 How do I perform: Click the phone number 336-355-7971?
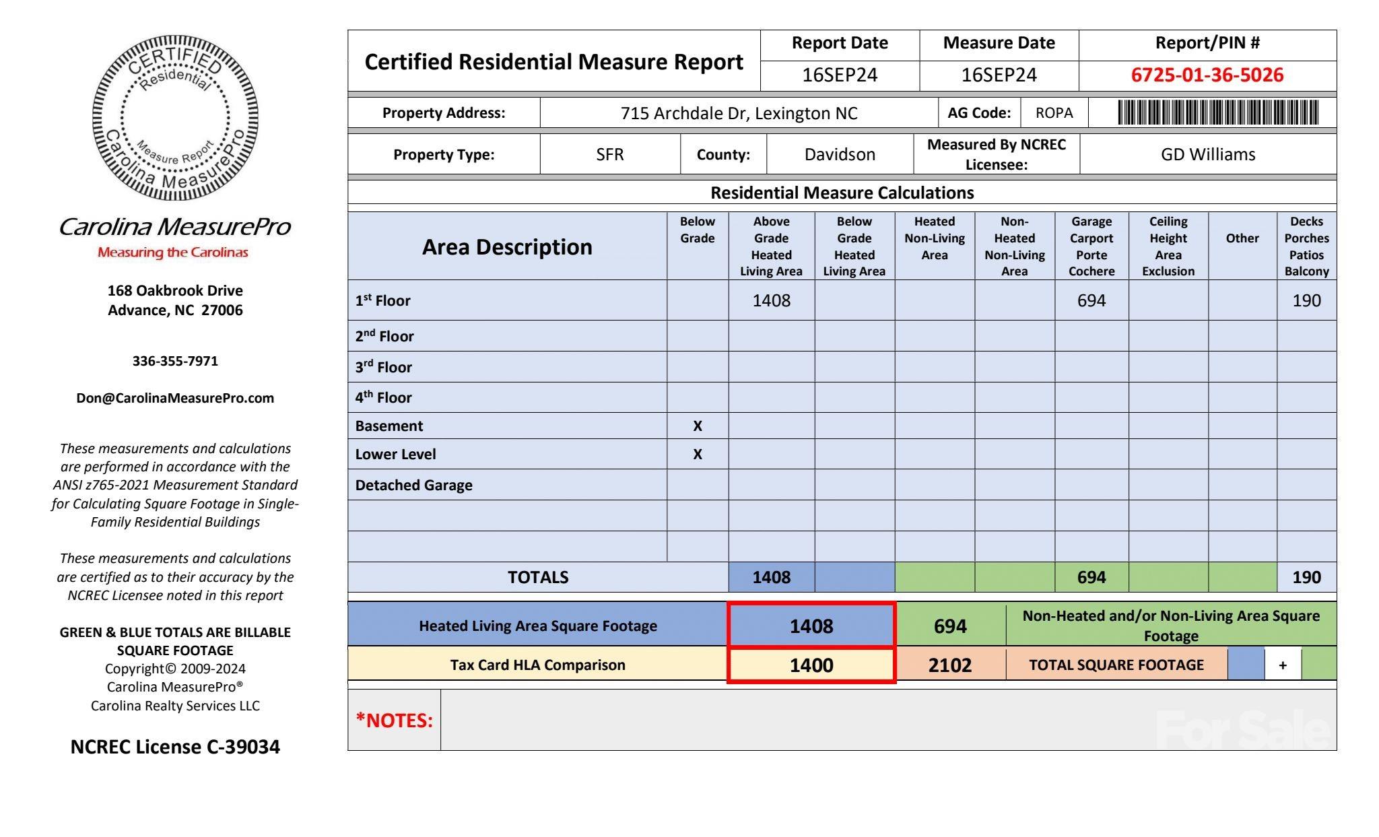tap(175, 361)
